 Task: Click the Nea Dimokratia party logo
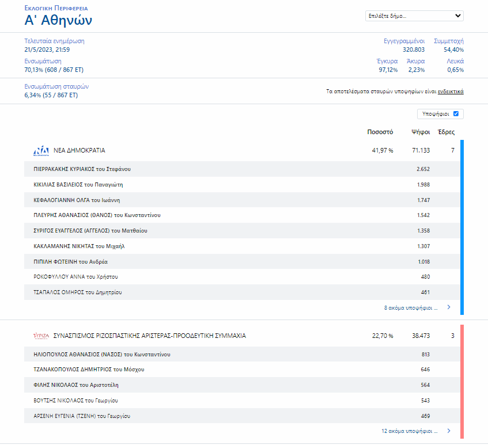point(41,151)
